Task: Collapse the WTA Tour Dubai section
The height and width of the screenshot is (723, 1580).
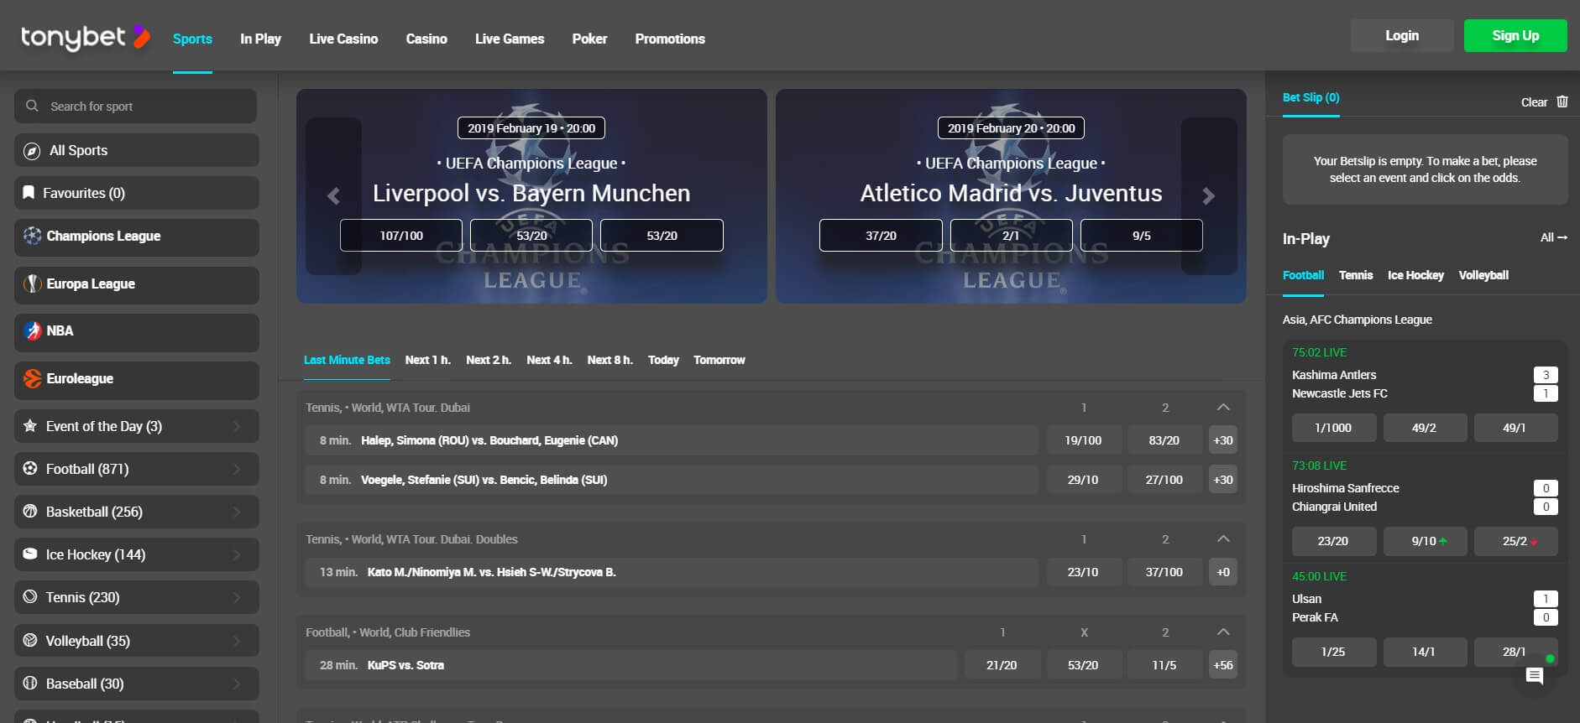Action: coord(1223,408)
